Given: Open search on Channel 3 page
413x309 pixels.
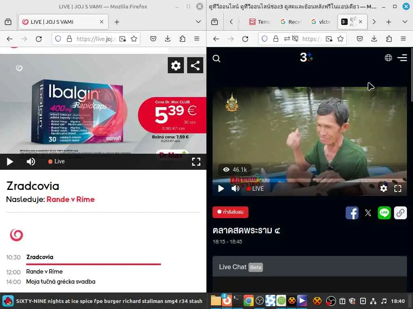Looking at the screenshot, I should point(216,58).
